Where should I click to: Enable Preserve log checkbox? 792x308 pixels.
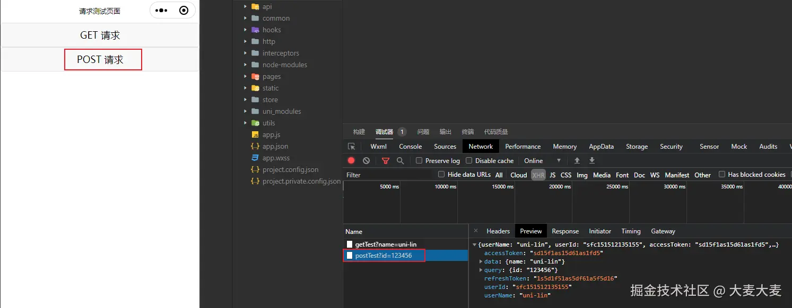point(419,160)
